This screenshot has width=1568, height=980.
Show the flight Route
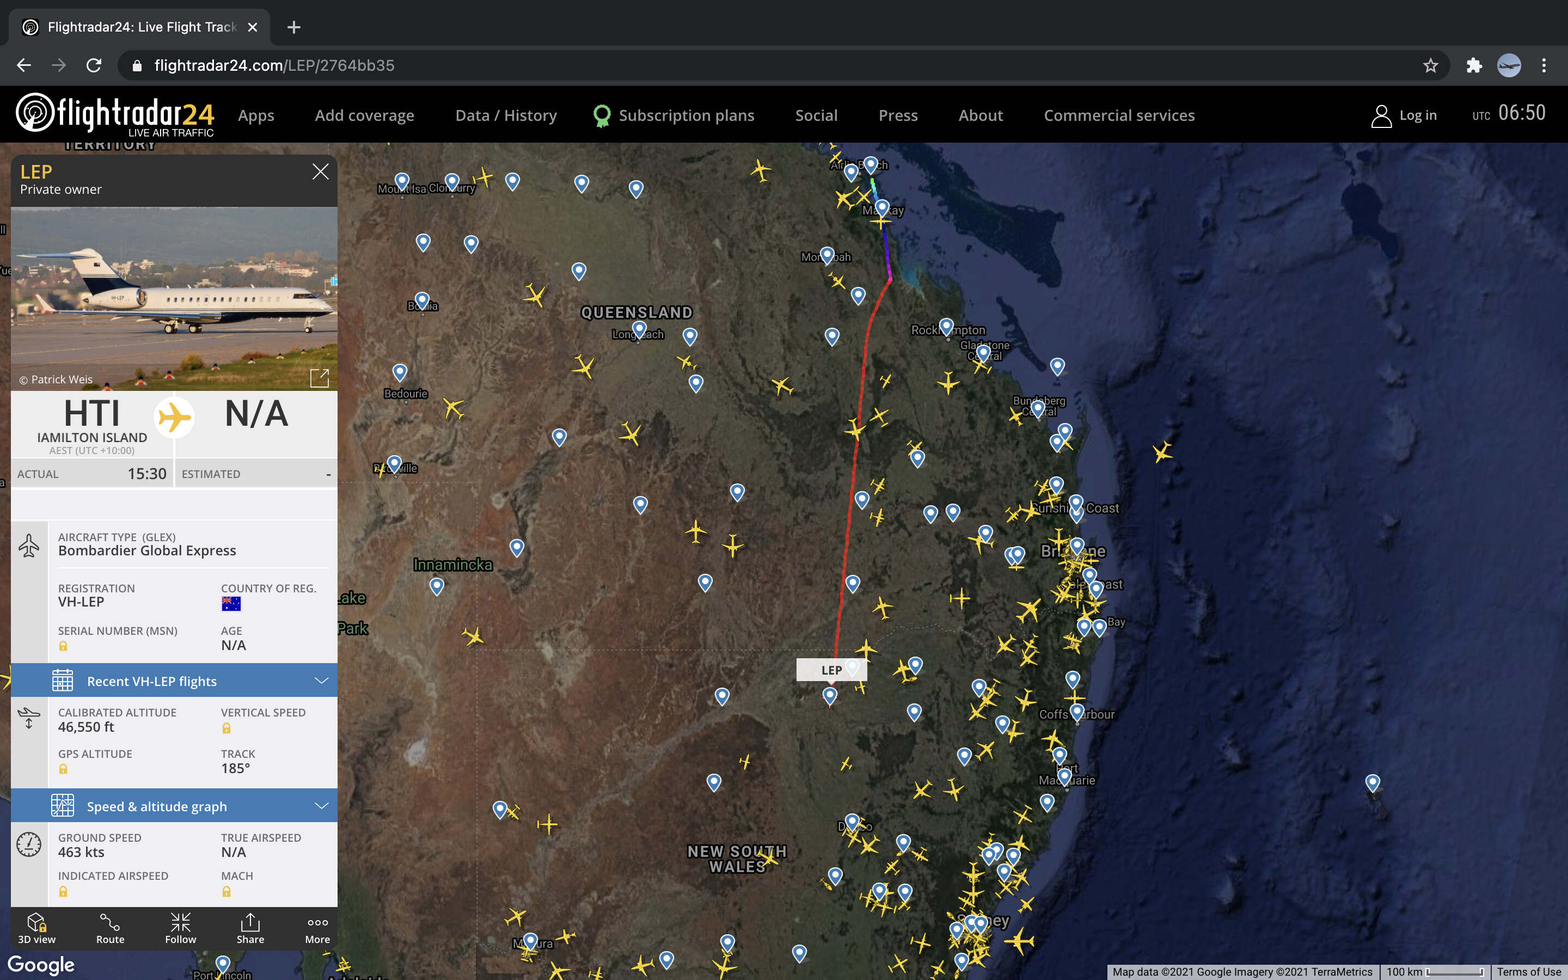tap(110, 928)
